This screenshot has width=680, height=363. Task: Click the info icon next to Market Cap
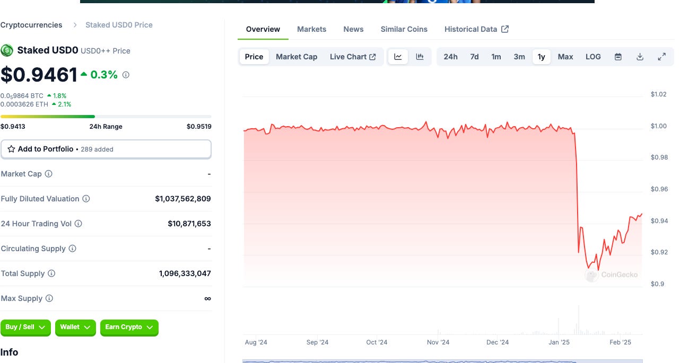point(47,174)
